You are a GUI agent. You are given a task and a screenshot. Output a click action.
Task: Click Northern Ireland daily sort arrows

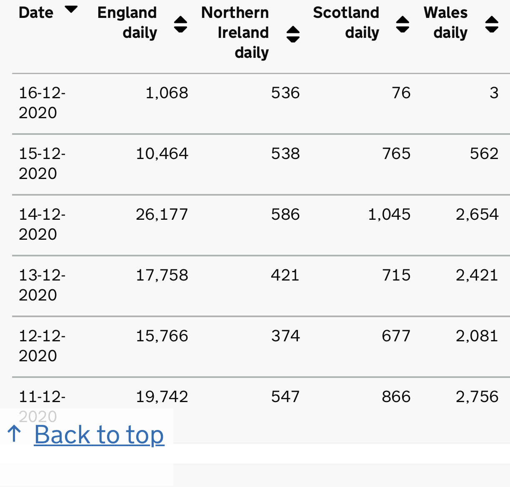(293, 34)
